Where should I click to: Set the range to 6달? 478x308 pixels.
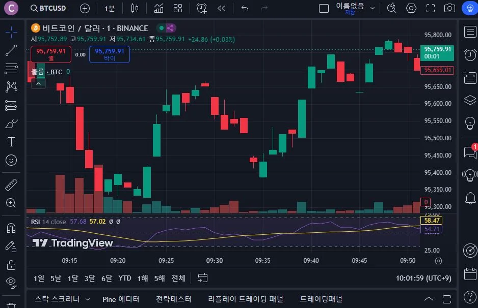pos(107,278)
